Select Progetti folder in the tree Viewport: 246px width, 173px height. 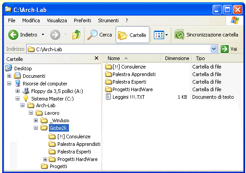(x=58, y=166)
